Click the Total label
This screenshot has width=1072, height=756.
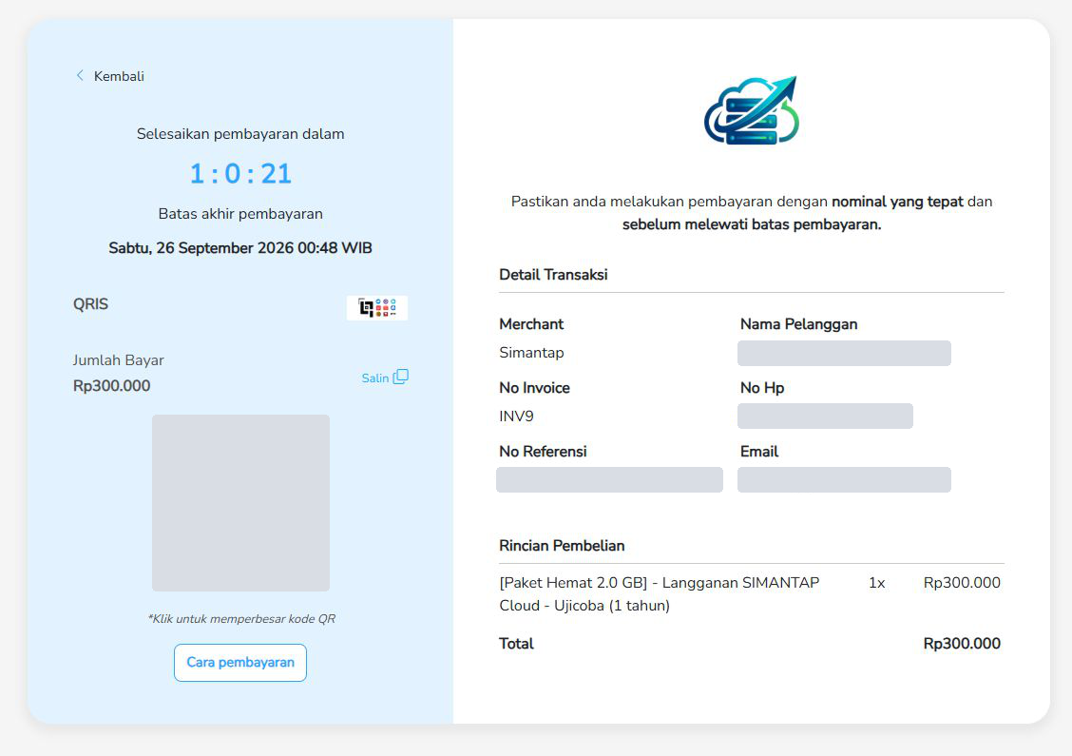516,644
